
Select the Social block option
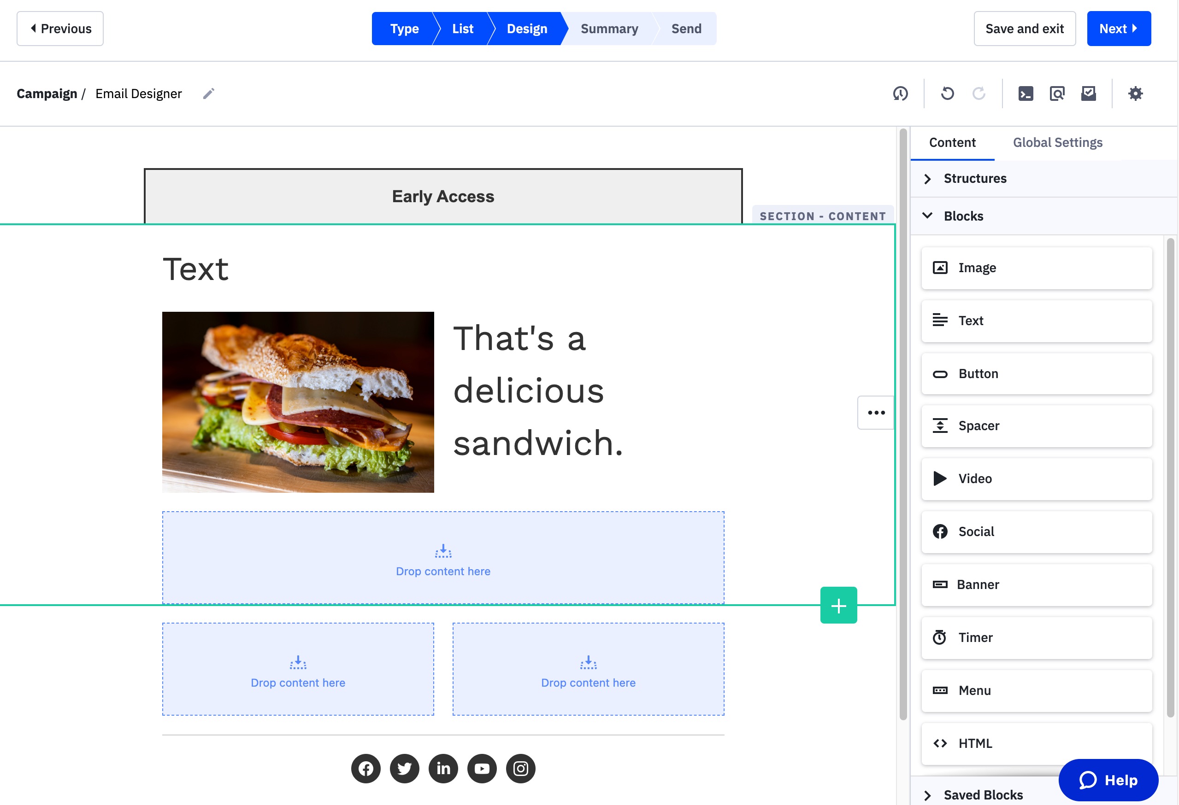pyautogui.click(x=1038, y=531)
